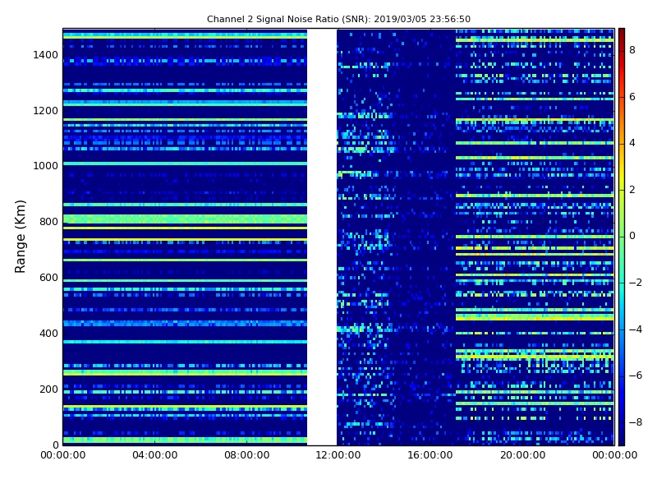Click the dark red top of the colorbar
The width and height of the screenshot is (657, 493).
click(x=622, y=35)
